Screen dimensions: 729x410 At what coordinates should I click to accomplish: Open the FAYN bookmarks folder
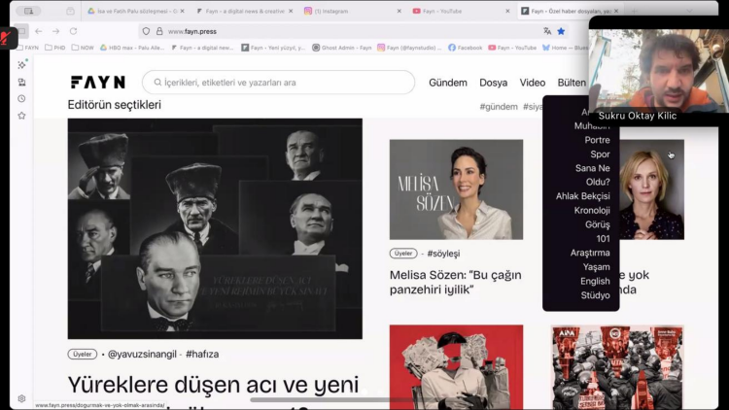pyautogui.click(x=28, y=48)
